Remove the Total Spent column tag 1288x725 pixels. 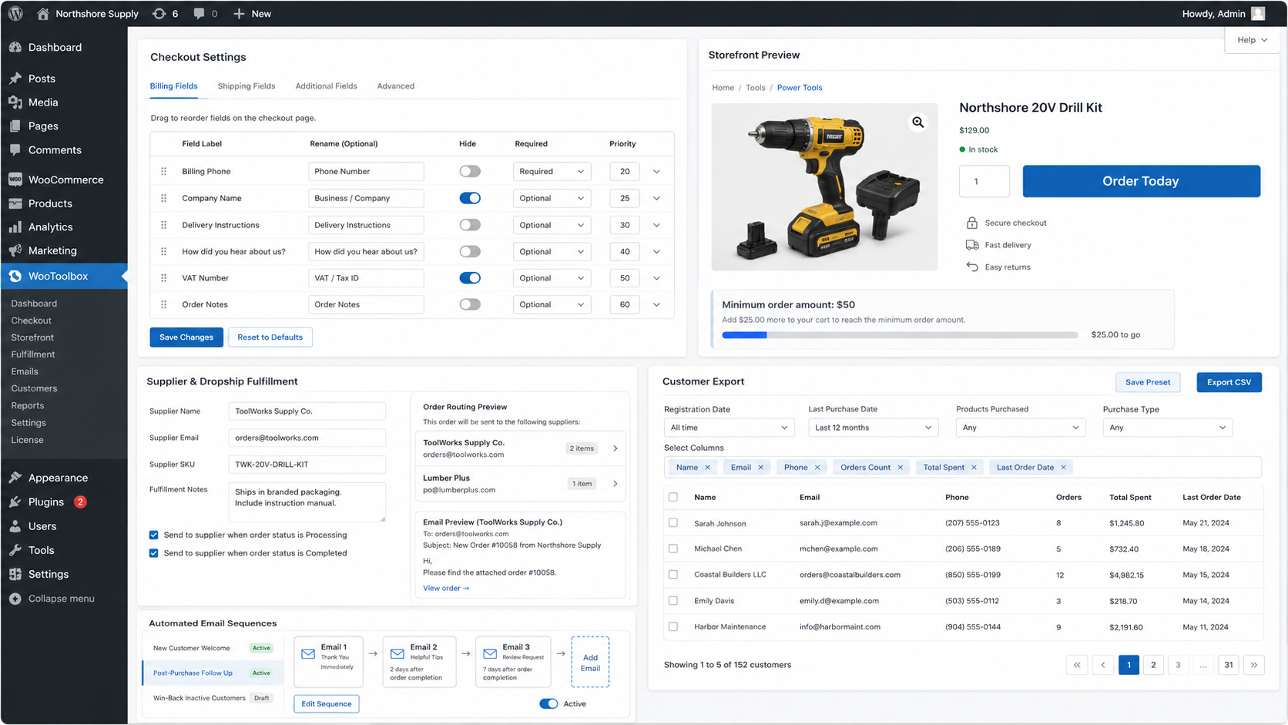[x=974, y=468]
